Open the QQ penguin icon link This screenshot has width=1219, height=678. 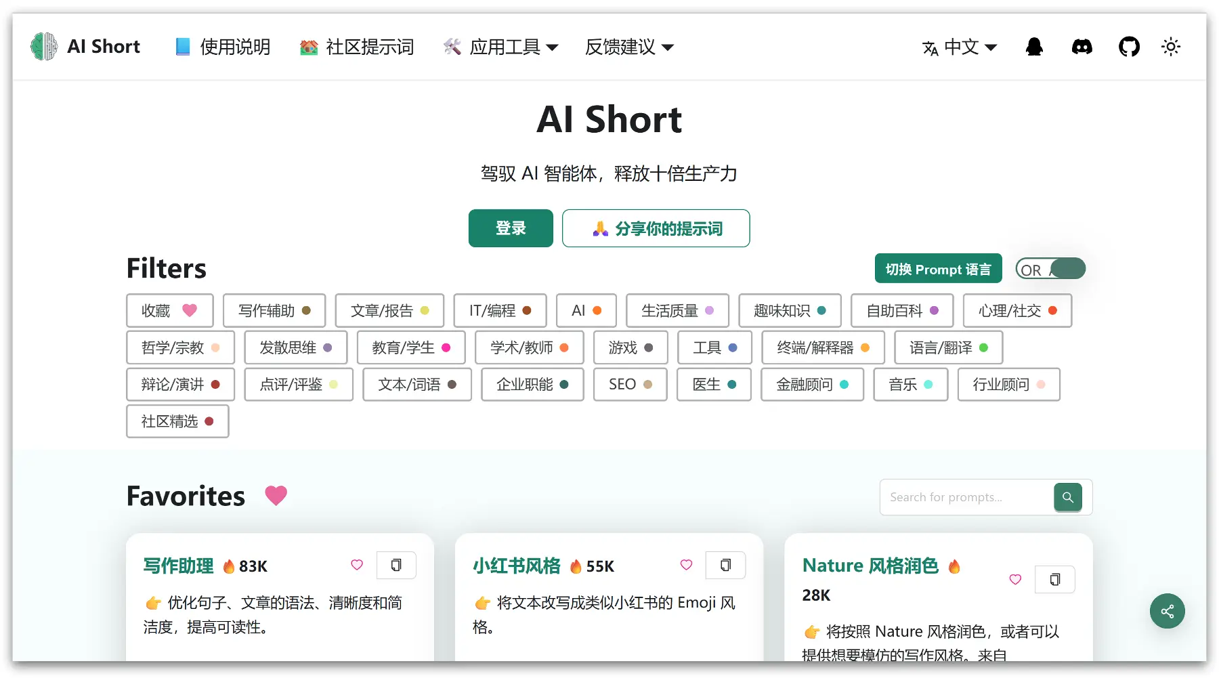point(1034,47)
